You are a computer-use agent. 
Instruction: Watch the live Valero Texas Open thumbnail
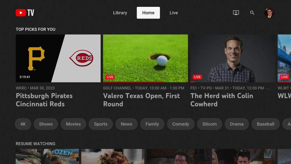[145, 58]
